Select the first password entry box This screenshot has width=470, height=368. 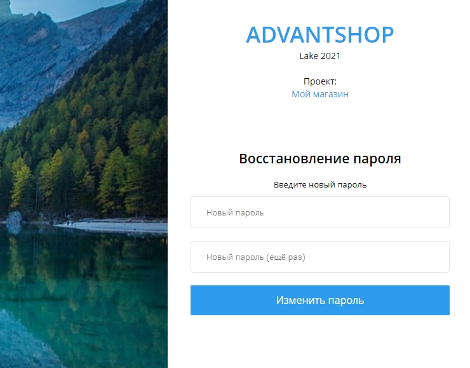[320, 212]
